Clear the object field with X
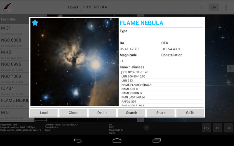234x146 pixels. [201, 7]
